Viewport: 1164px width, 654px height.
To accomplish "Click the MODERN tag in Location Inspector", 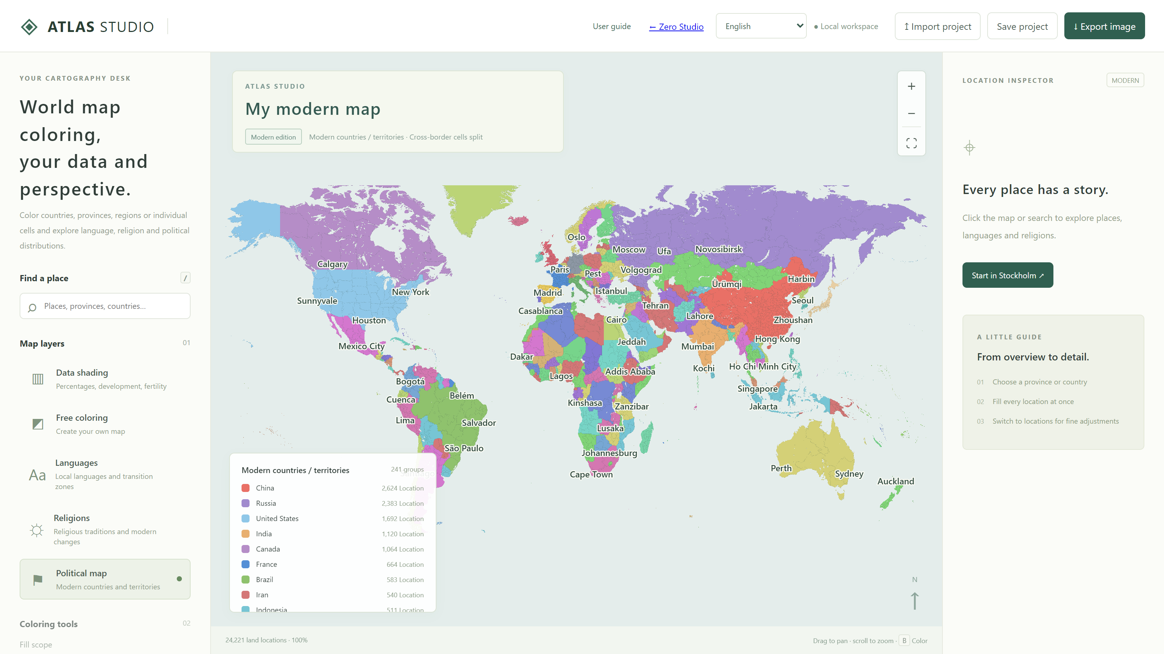I will (1125, 80).
